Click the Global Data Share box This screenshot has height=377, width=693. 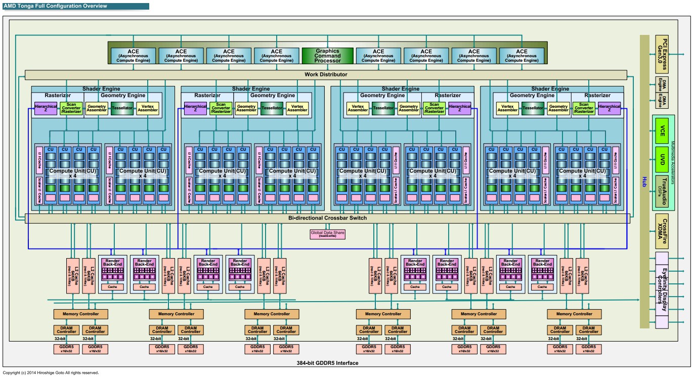pyautogui.click(x=327, y=234)
